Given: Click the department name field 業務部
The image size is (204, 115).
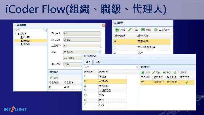Looking at the screenshot, I should (82, 39).
